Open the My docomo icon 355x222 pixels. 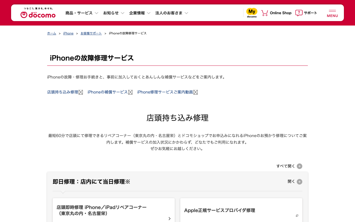[x=252, y=13]
